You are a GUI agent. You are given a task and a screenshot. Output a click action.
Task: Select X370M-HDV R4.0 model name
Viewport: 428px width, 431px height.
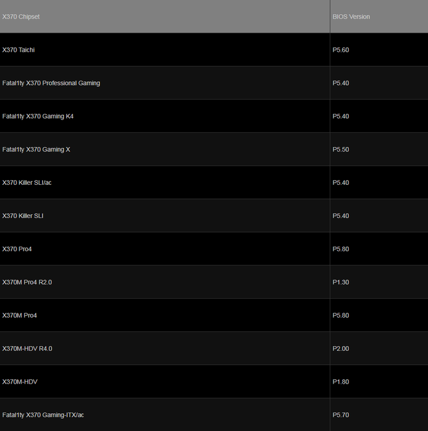coord(27,349)
